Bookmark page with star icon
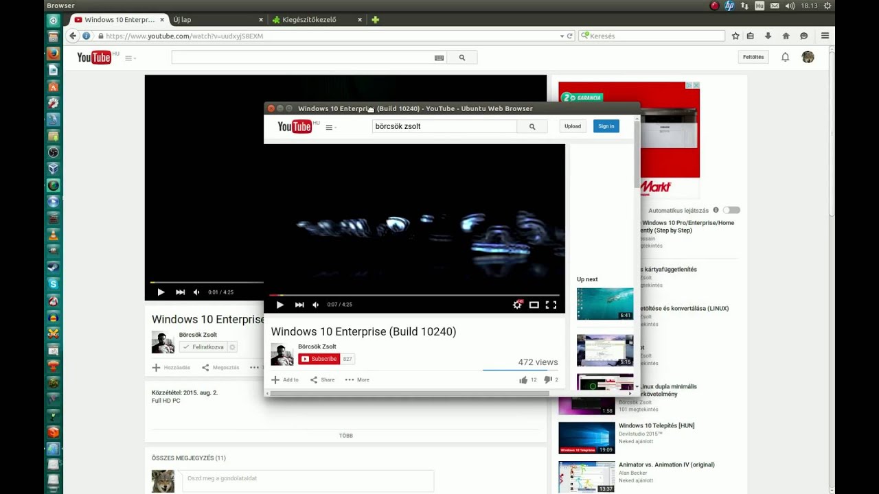This screenshot has width=879, height=494. click(735, 36)
